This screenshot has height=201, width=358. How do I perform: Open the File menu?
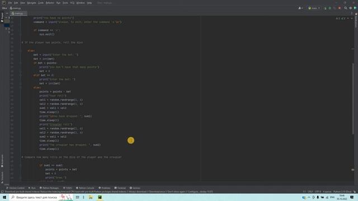coord(10,3)
